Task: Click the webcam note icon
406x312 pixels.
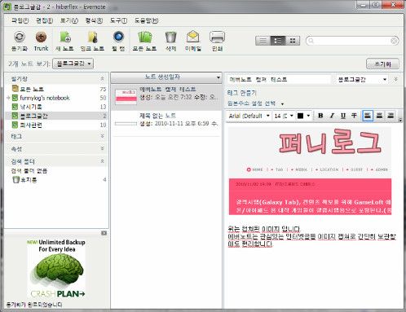Action: click(118, 37)
